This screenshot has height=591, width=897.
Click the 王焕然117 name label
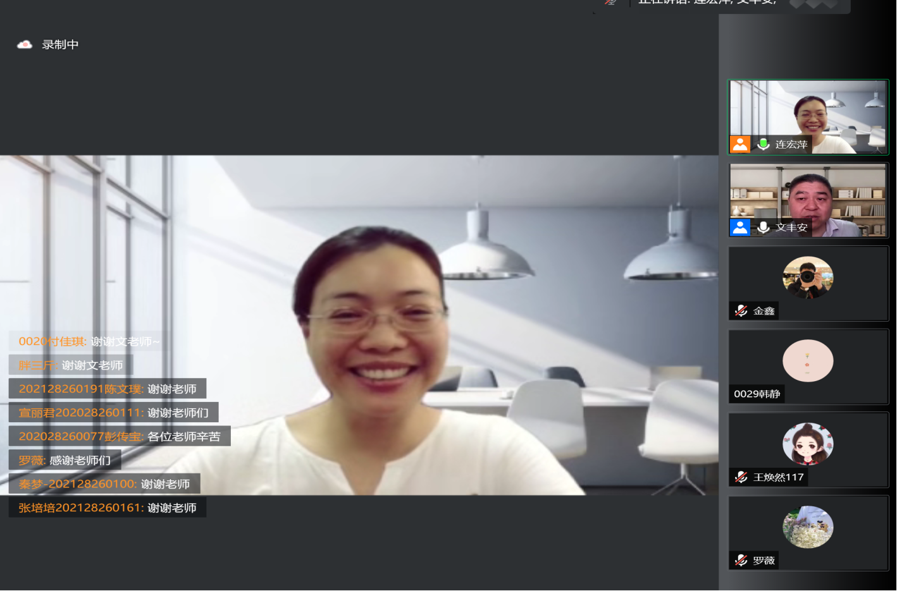tap(779, 477)
